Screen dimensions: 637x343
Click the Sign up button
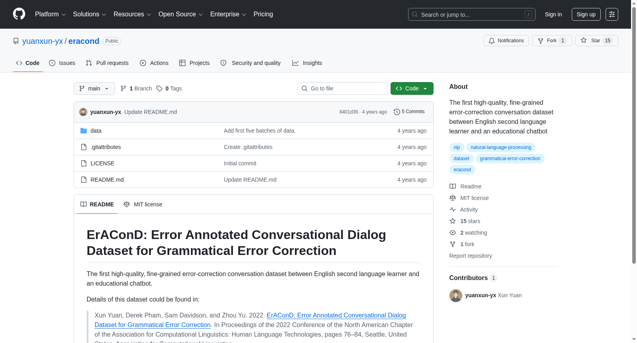tap(586, 14)
